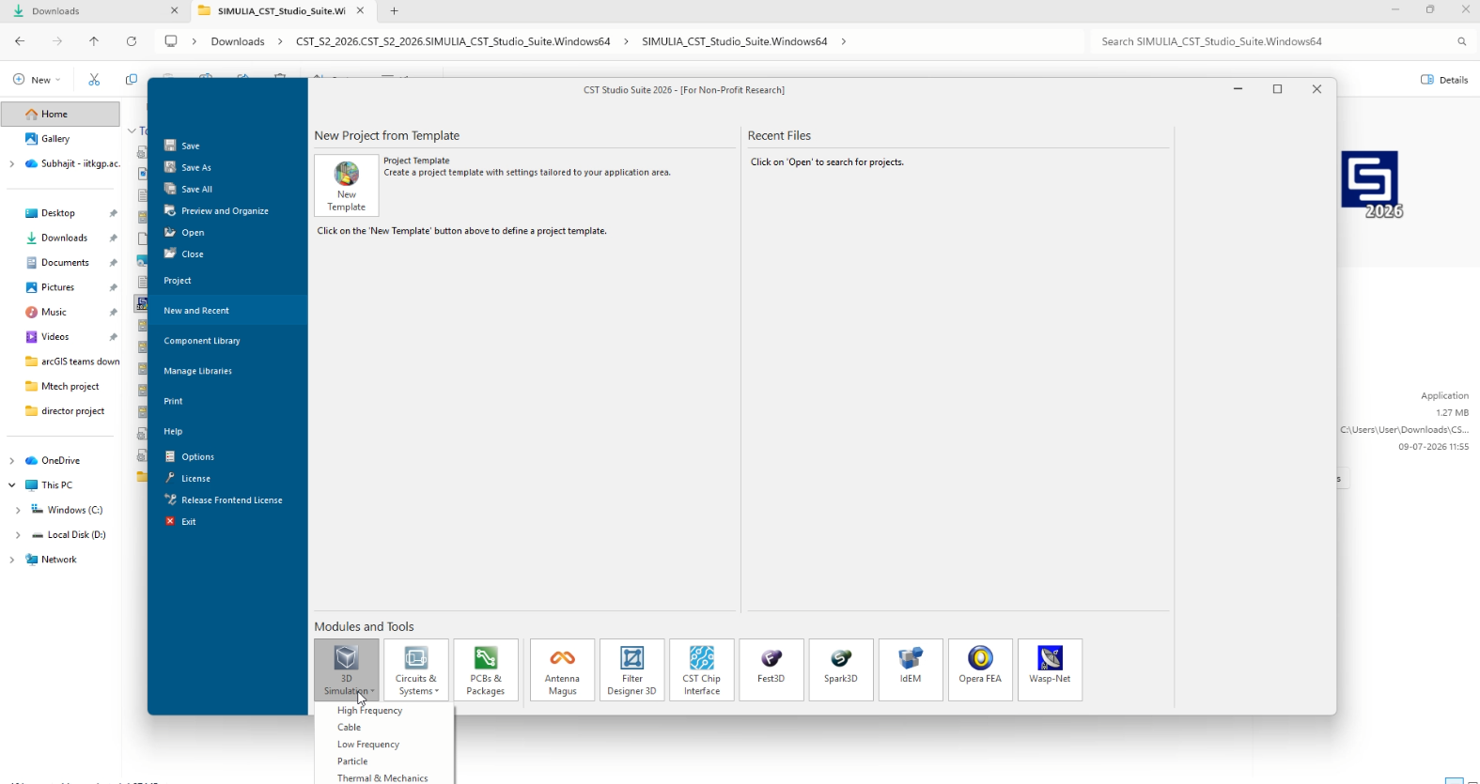Image resolution: width=1480 pixels, height=784 pixels.
Task: Open the Opera FEA module
Action: (x=979, y=669)
